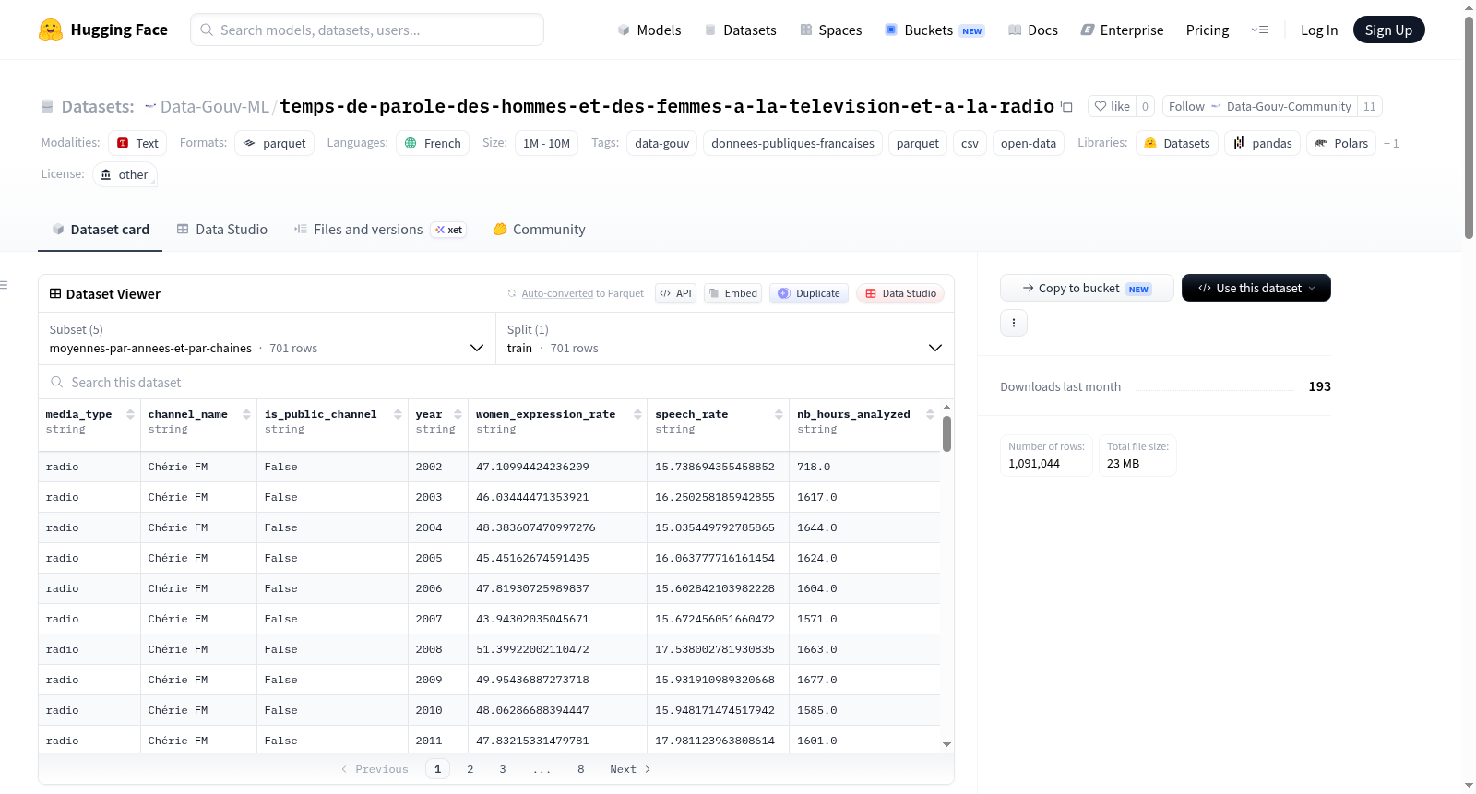Click the left sidebar hamburger menu icon
The image size is (1476, 794).
4,285
